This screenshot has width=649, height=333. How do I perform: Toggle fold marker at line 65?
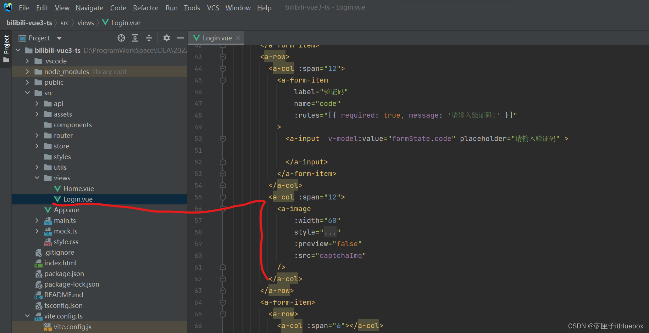[223, 314]
